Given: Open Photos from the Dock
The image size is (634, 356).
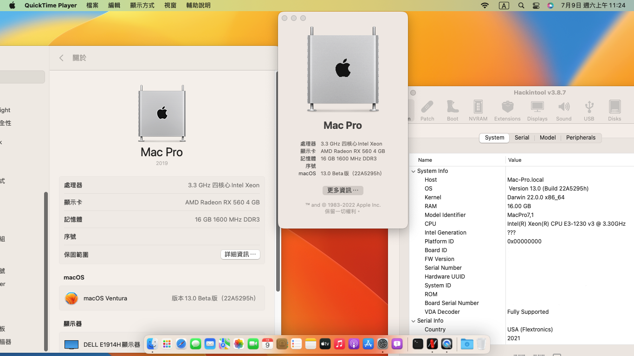Looking at the screenshot, I should (x=239, y=344).
